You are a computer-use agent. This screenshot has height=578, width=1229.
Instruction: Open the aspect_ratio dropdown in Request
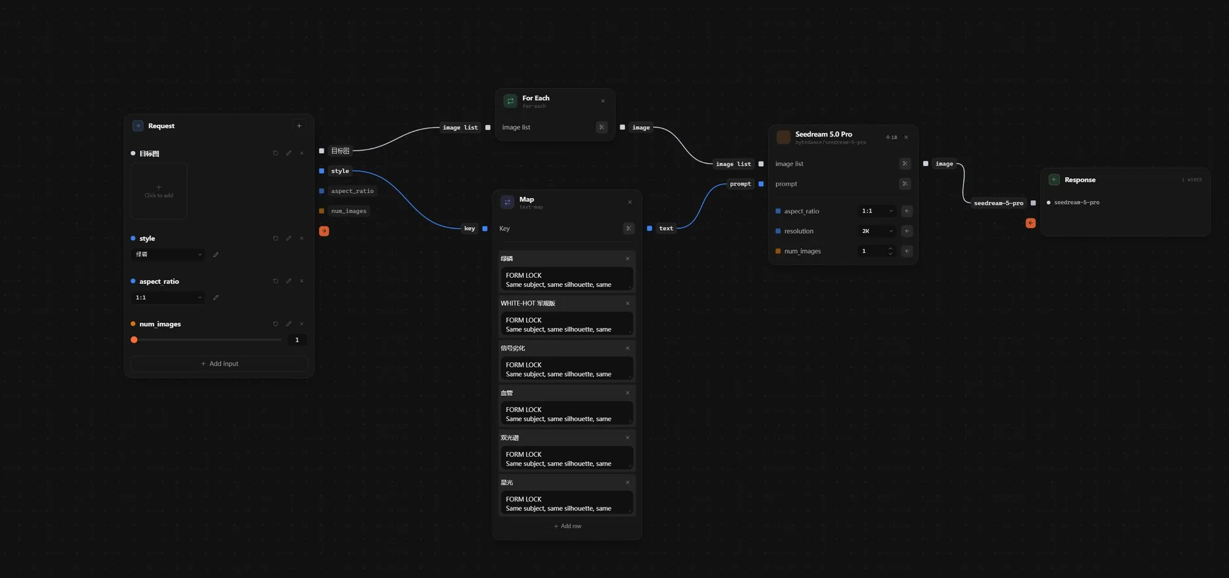click(x=168, y=297)
